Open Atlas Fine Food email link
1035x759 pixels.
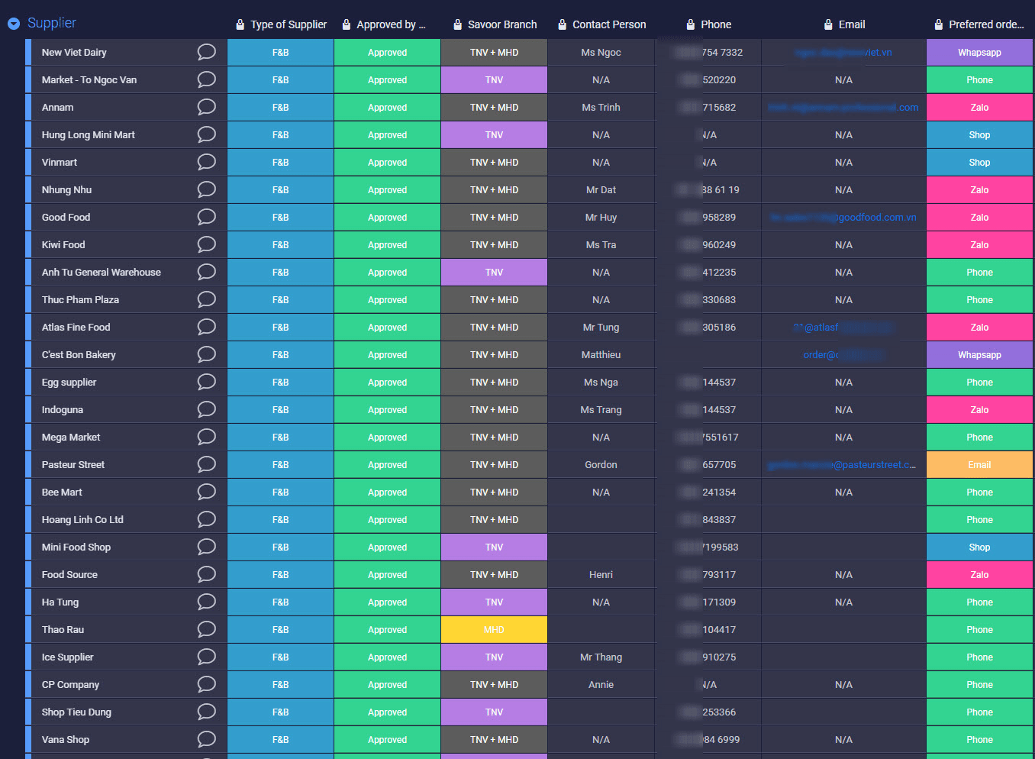point(843,328)
